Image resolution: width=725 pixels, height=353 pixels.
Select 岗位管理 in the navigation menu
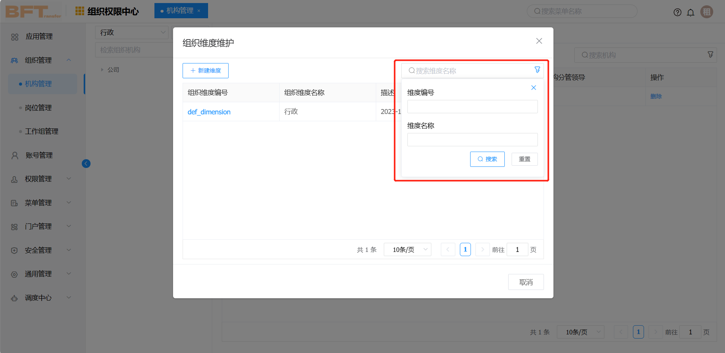38,108
